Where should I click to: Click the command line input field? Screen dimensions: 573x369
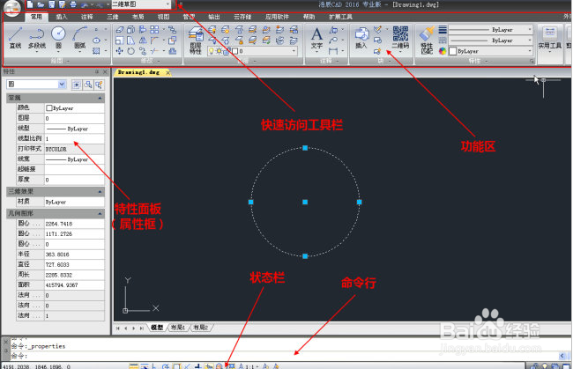point(285,356)
